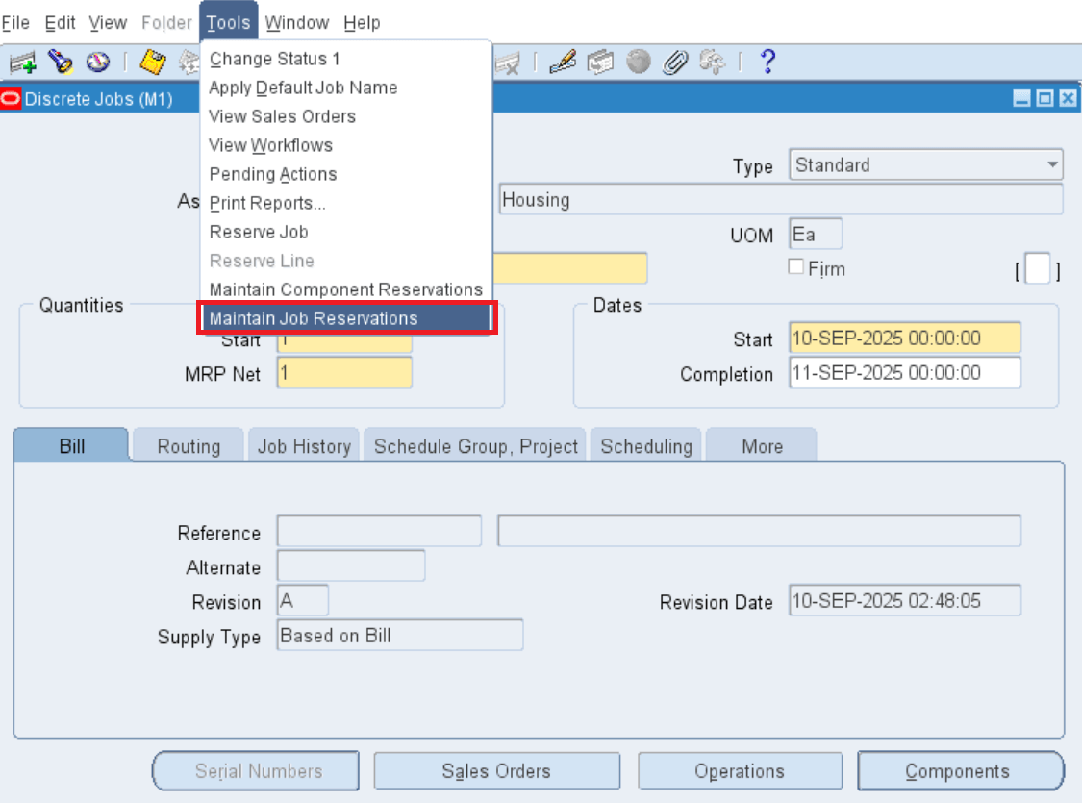
Task: Switch to the Scheduling tab
Action: click(x=646, y=445)
